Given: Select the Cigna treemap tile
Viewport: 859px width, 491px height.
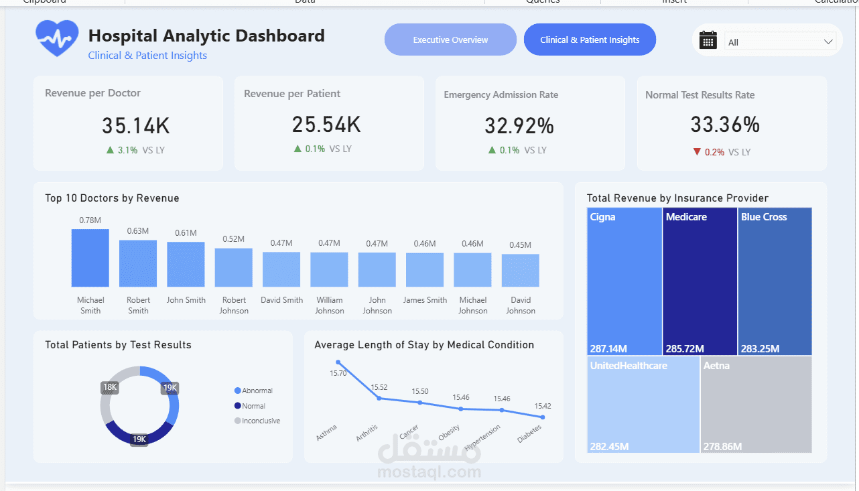Looking at the screenshot, I should coord(624,281).
